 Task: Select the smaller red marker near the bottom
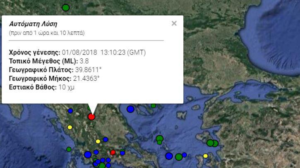pos(113,152)
